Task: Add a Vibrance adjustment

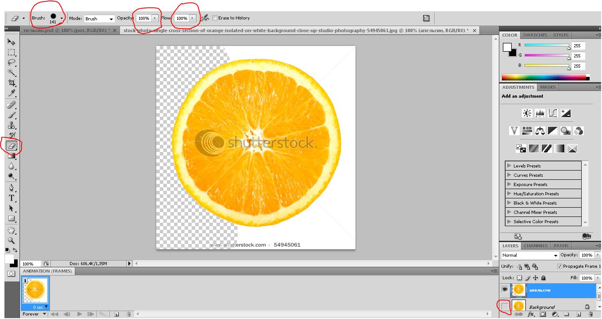Action: 514,131
